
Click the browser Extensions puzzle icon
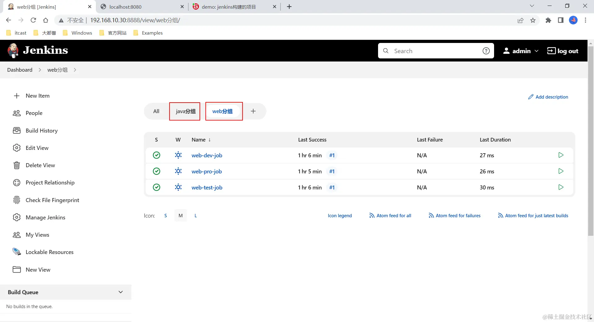coord(548,20)
